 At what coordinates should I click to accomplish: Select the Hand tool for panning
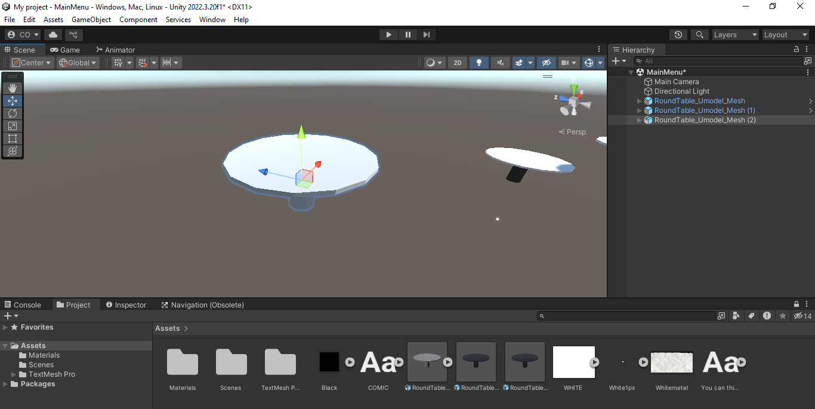tap(13, 88)
